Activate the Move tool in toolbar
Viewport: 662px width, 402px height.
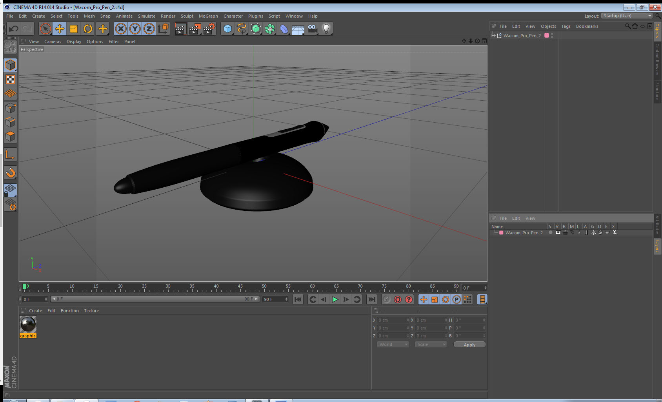pyautogui.click(x=60, y=29)
